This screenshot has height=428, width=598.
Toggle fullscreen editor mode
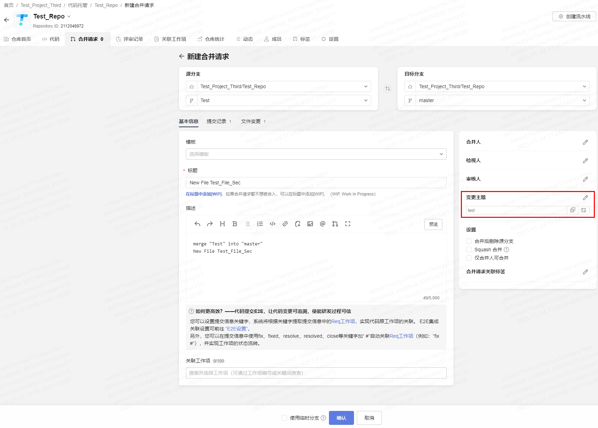(348, 224)
